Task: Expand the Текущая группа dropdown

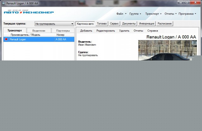Action: click(x=54, y=24)
